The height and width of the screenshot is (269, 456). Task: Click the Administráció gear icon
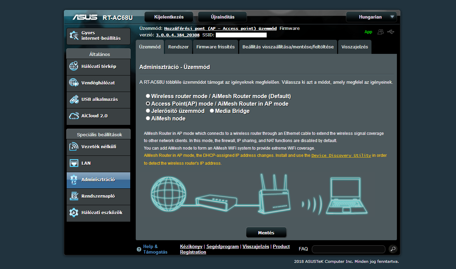click(x=74, y=179)
